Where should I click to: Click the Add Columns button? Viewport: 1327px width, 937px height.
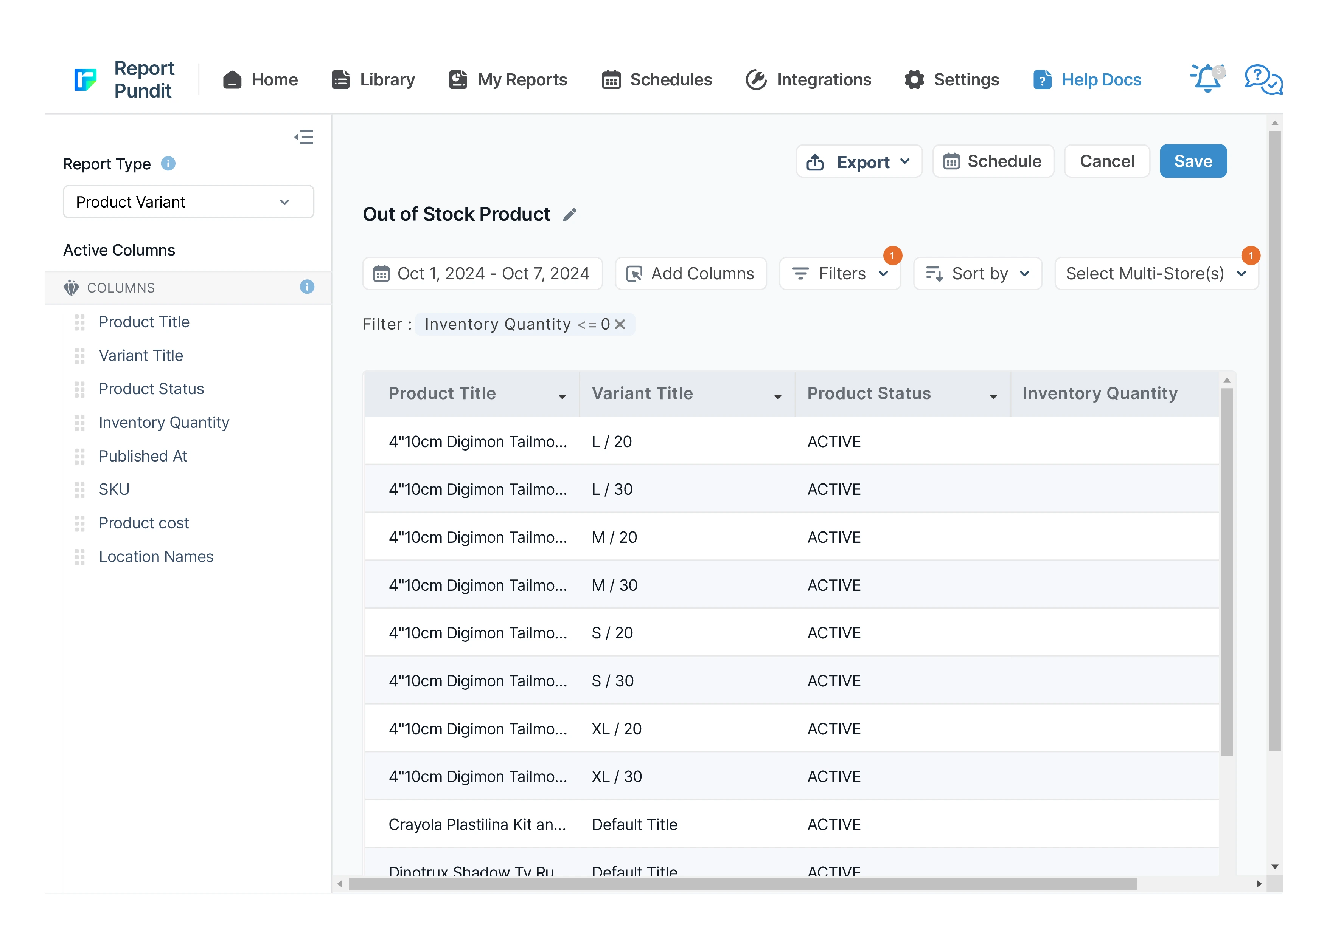[691, 274]
